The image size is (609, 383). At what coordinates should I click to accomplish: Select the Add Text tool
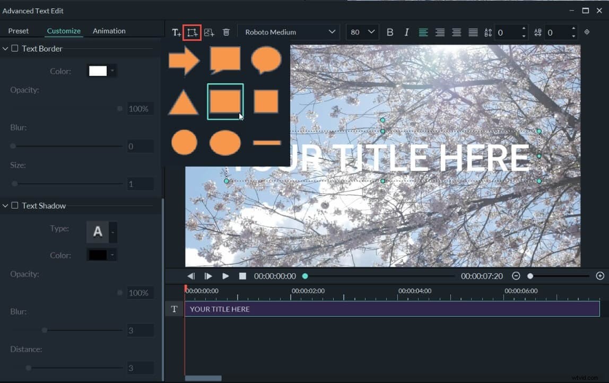coord(176,32)
